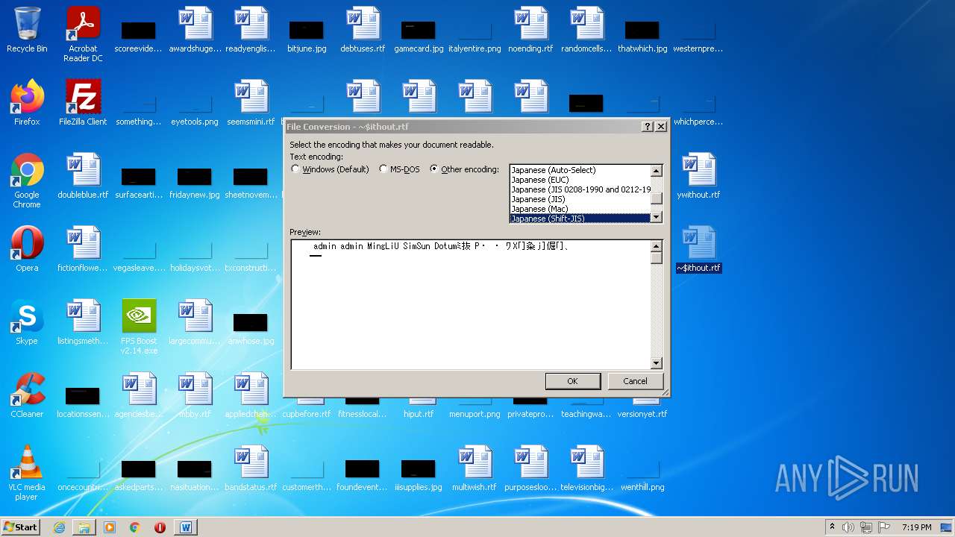This screenshot has height=537, width=955.
Task: Open Action Center flag icon
Action: click(885, 527)
